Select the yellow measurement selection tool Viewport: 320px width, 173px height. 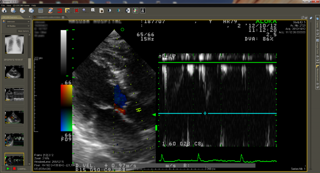coord(67,11)
